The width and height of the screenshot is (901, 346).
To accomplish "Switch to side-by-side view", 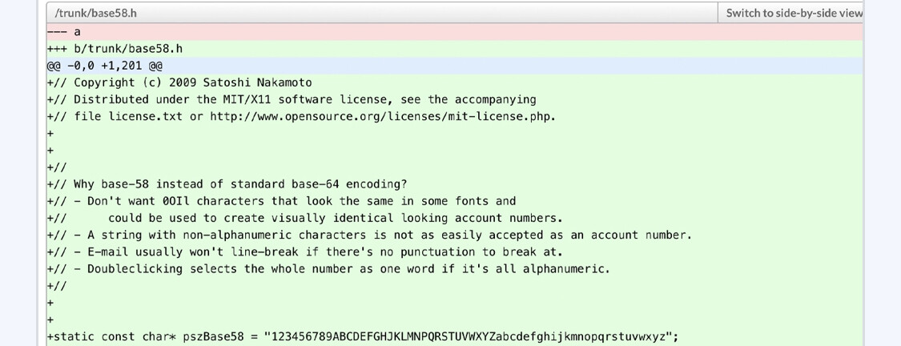I will click(794, 13).
